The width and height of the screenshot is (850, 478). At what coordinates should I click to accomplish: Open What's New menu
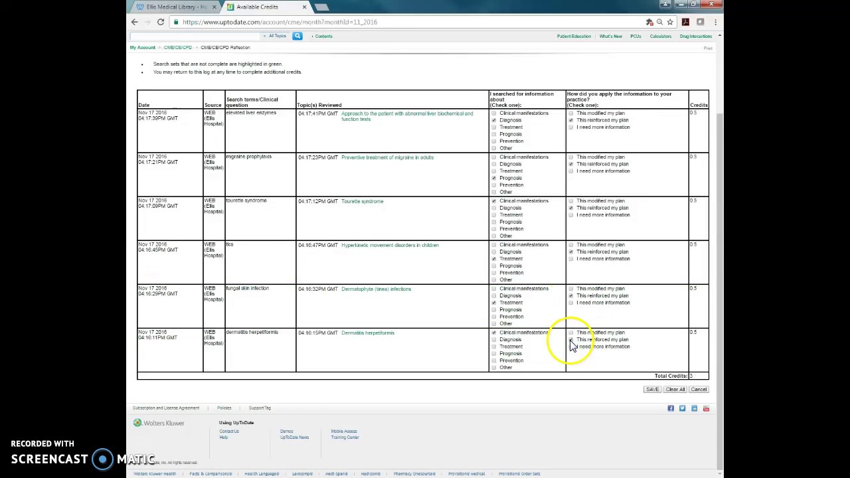point(611,36)
